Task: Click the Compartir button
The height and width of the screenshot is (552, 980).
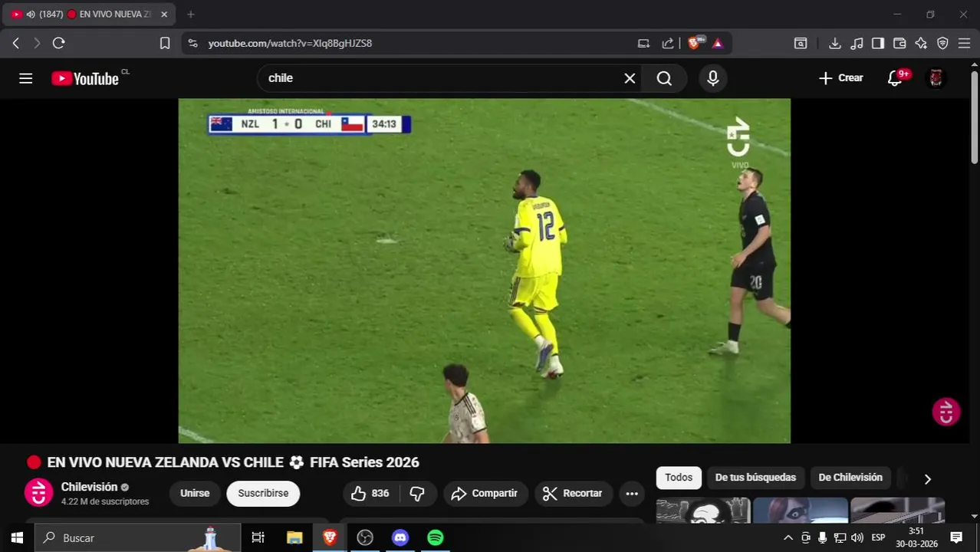Action: (x=485, y=493)
